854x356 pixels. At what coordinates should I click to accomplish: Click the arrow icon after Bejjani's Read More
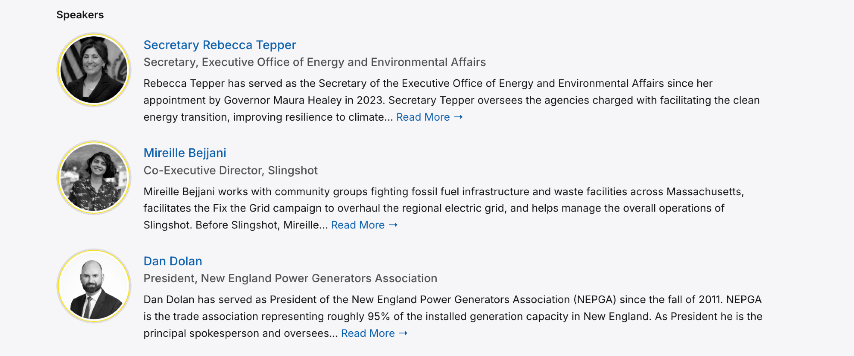tap(393, 225)
